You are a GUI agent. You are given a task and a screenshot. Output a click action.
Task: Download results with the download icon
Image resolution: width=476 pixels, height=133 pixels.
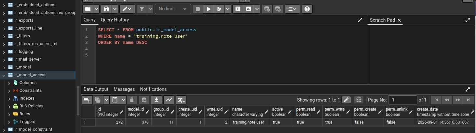point(156,100)
